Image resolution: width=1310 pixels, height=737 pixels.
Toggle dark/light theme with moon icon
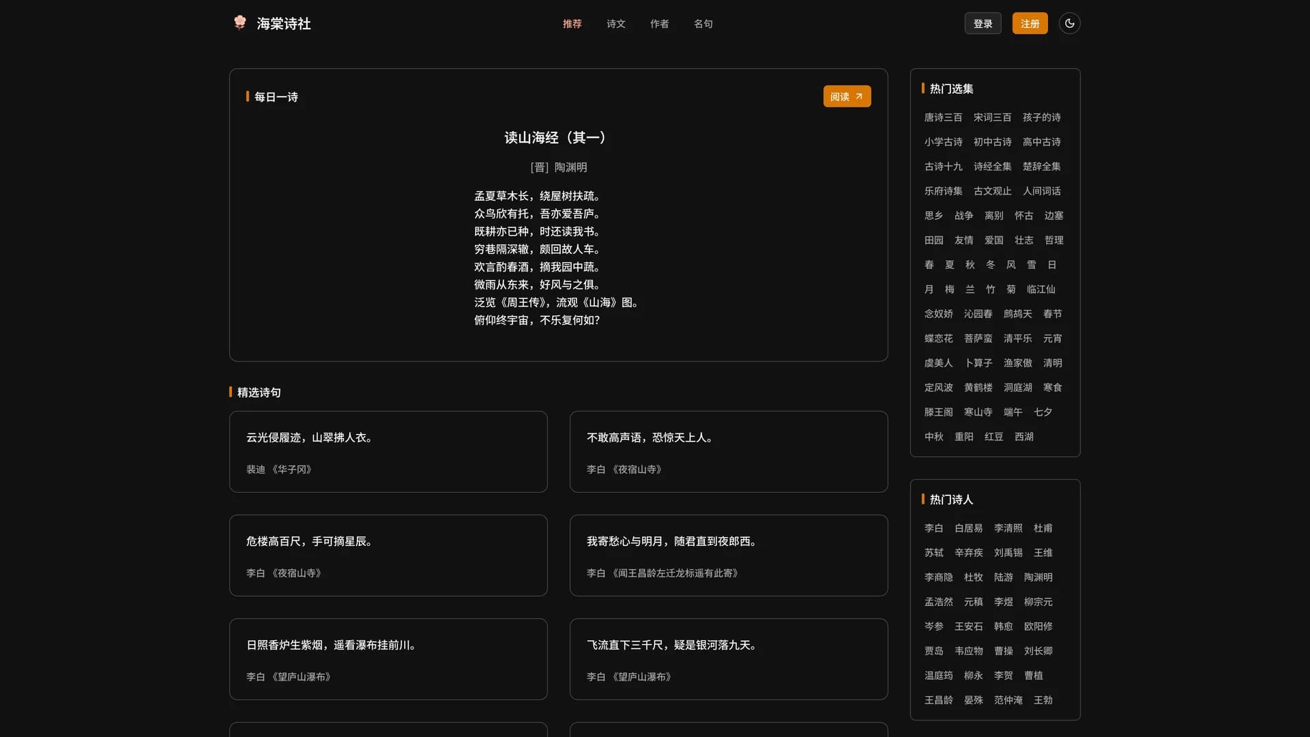coord(1069,23)
